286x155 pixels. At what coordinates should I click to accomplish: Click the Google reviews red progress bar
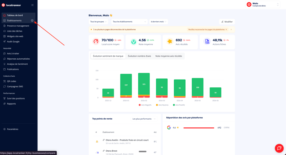click(198, 128)
